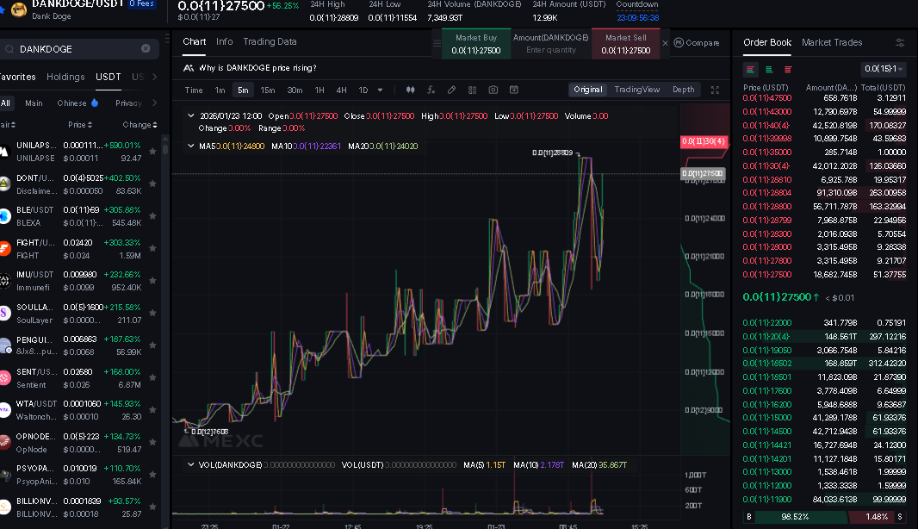Favorite the FIGHT pair star
The image size is (918, 529).
point(152,248)
